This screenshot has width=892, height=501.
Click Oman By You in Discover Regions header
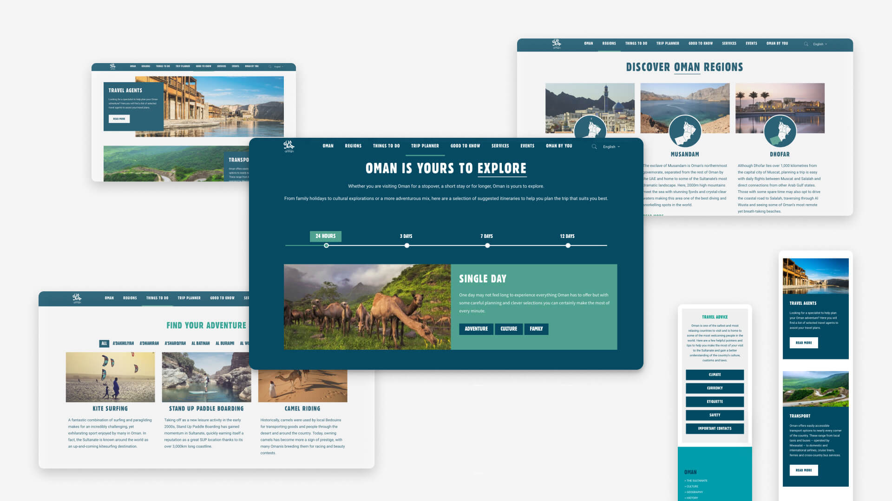777,44
